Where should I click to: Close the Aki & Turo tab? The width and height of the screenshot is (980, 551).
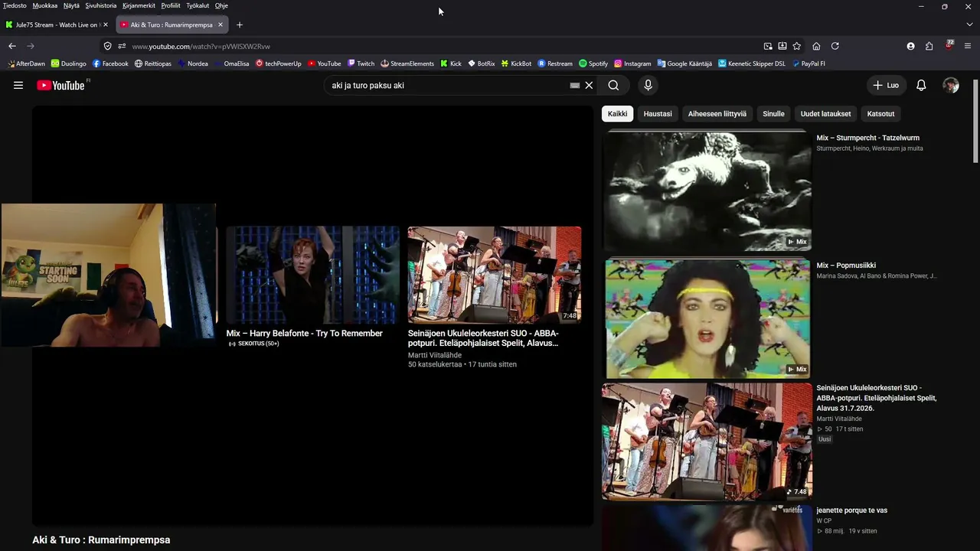[220, 24]
